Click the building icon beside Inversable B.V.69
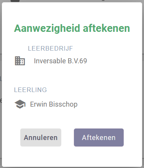This screenshot has height=168, width=144. tap(20, 61)
